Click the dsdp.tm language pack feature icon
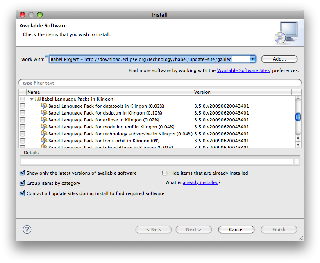The width and height of the screenshot is (320, 263). click(x=44, y=113)
